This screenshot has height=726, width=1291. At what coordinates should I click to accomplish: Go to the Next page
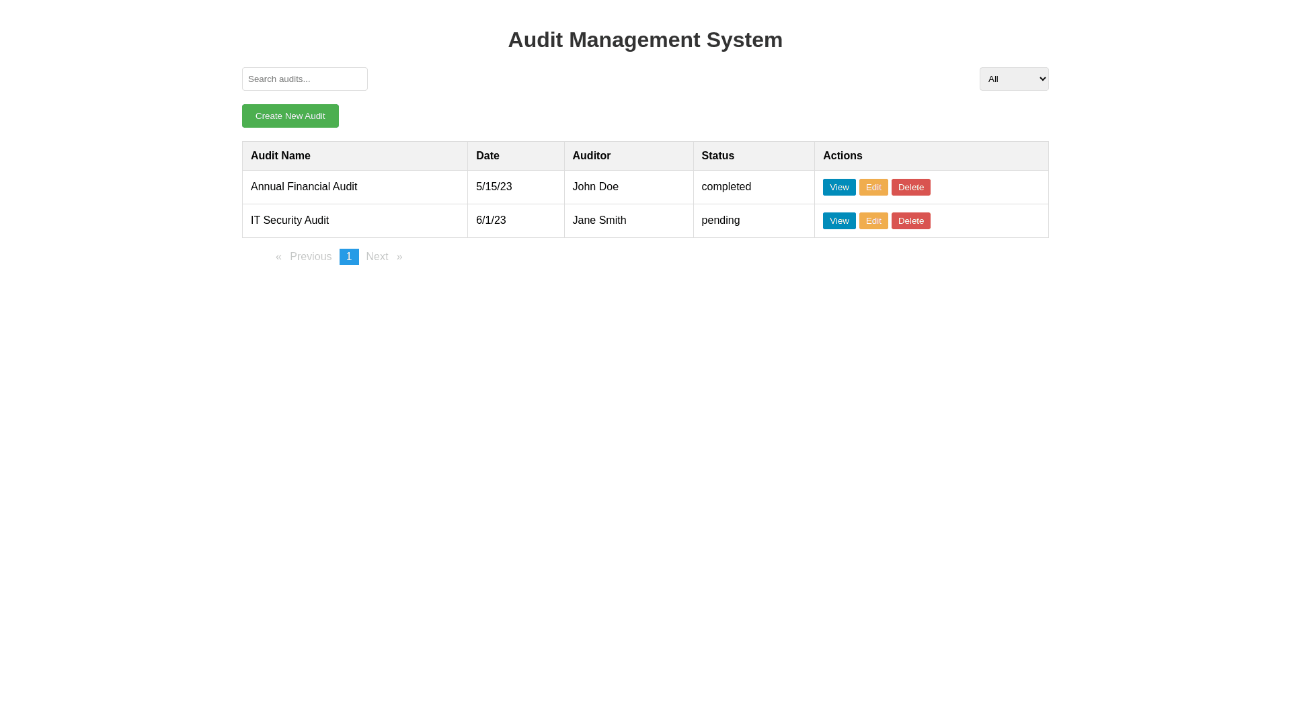tap(377, 257)
